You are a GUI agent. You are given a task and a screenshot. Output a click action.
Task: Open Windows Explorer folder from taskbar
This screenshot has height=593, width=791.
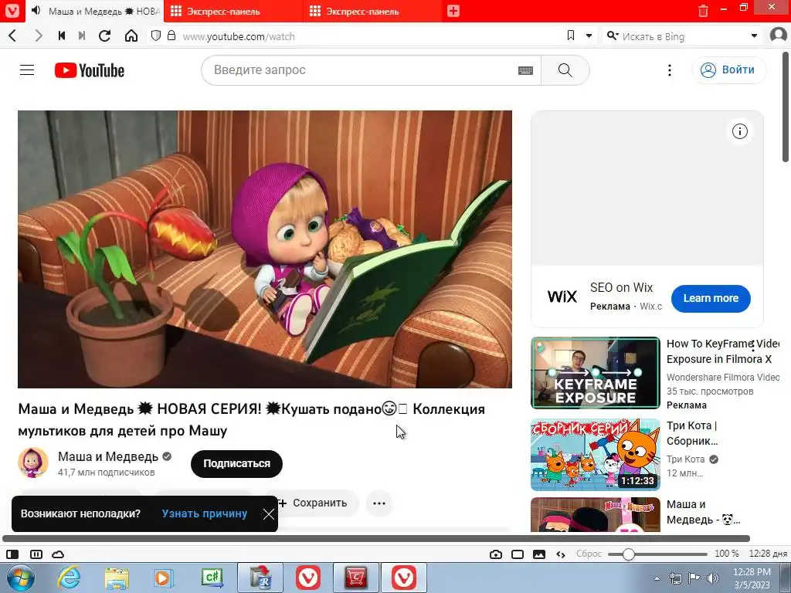[117, 578]
